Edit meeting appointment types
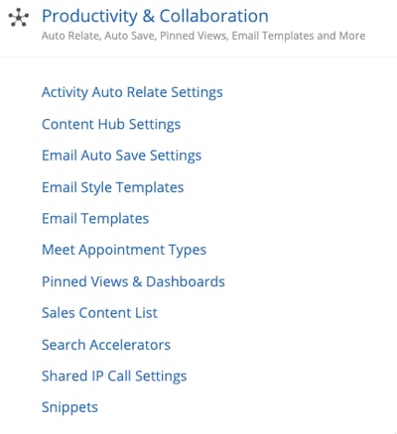This screenshot has width=397, height=434. pyautogui.click(x=124, y=250)
